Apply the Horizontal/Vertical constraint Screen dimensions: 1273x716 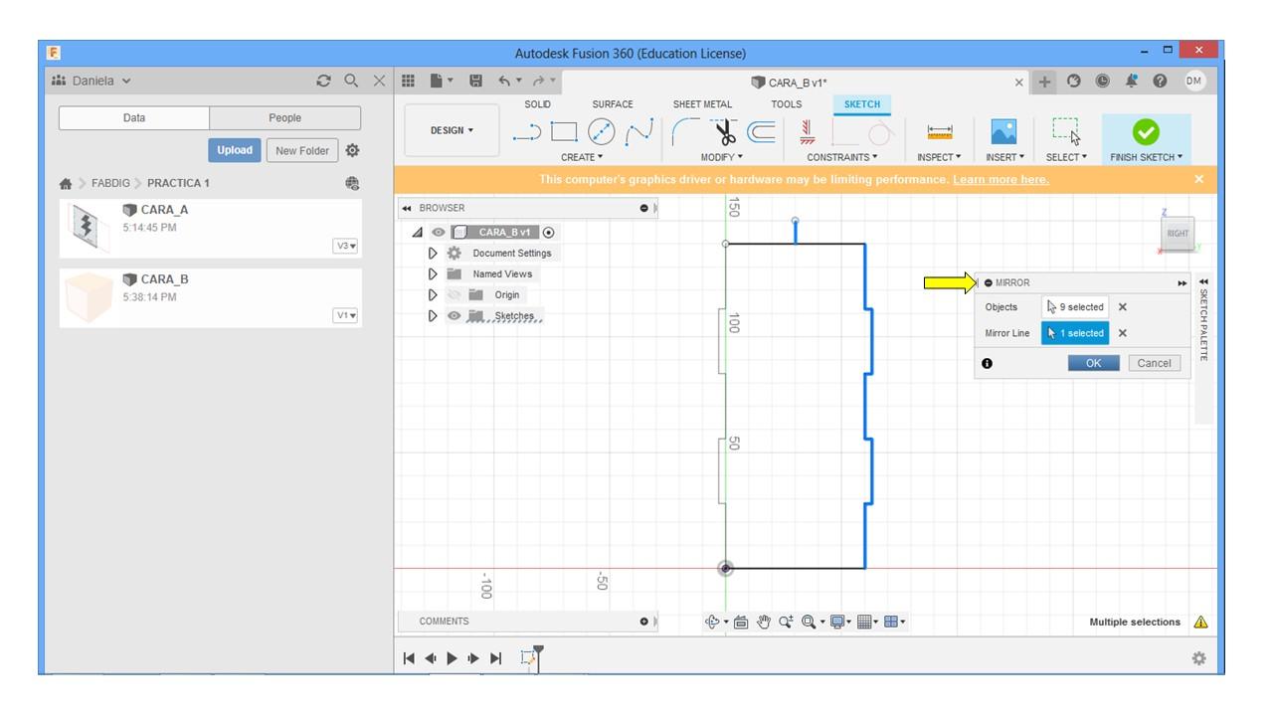(x=808, y=131)
